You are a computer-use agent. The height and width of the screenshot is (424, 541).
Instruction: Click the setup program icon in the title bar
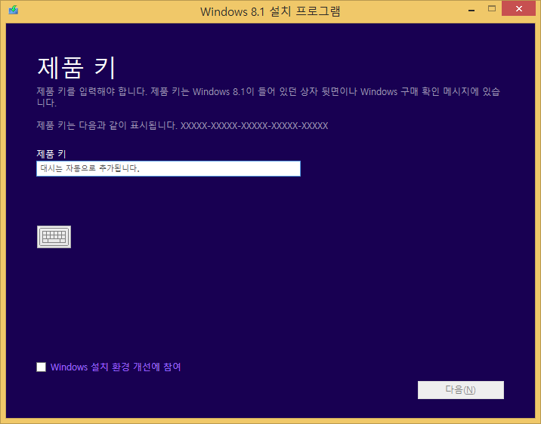click(14, 10)
